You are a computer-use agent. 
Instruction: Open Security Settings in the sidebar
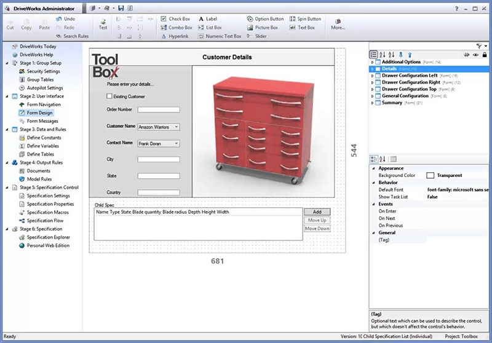pos(43,71)
